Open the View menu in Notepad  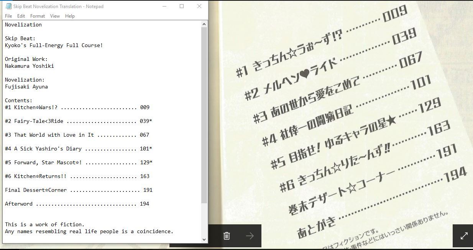55,16
